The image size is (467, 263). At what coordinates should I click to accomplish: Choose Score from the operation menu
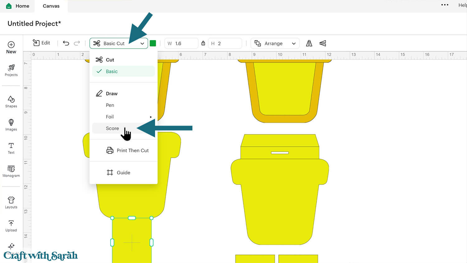(x=112, y=128)
